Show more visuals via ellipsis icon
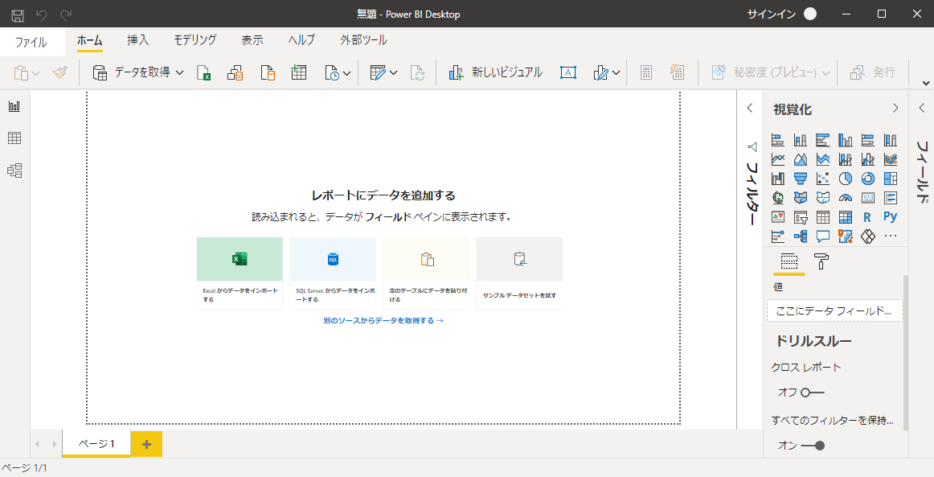The image size is (934, 477). [x=891, y=236]
